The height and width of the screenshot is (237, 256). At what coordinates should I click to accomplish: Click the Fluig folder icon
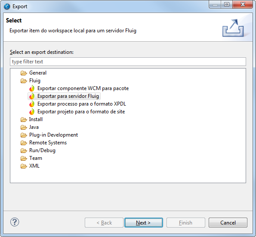(24, 81)
